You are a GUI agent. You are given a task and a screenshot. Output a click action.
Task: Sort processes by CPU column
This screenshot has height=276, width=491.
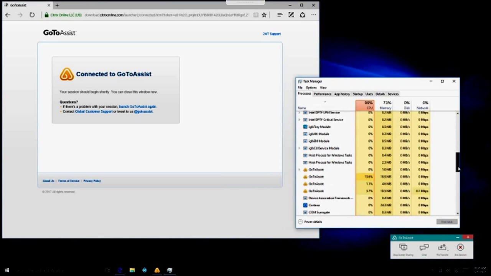pyautogui.click(x=365, y=105)
